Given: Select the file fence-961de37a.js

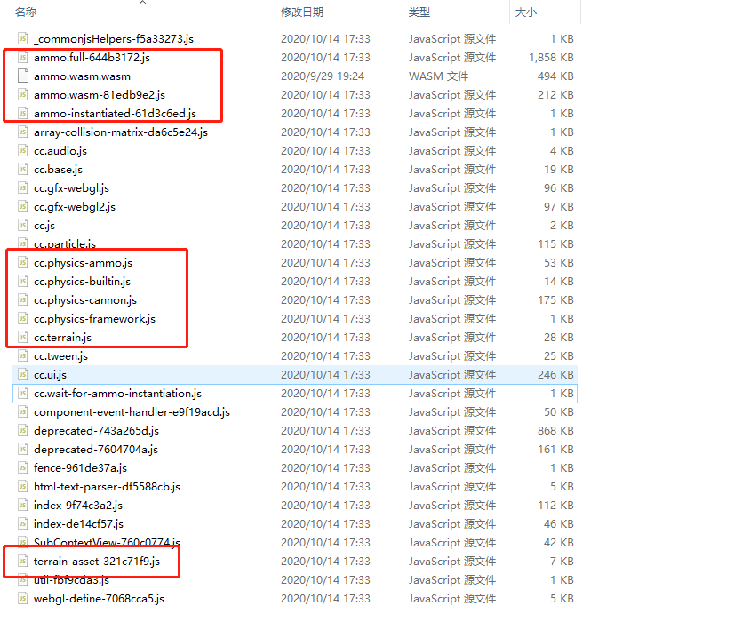Looking at the screenshot, I should pyautogui.click(x=80, y=468).
